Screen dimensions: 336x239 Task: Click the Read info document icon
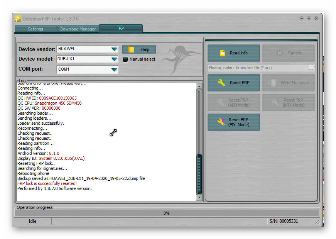pyautogui.click(x=223, y=53)
